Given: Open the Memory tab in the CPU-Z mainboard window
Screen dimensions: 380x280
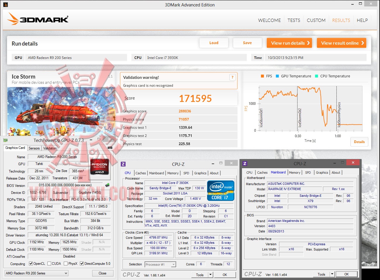Looking at the screenshot, I should [295, 173].
